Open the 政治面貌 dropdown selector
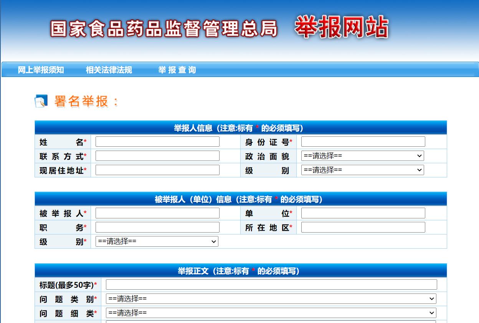This screenshot has width=479, height=323. coord(362,156)
